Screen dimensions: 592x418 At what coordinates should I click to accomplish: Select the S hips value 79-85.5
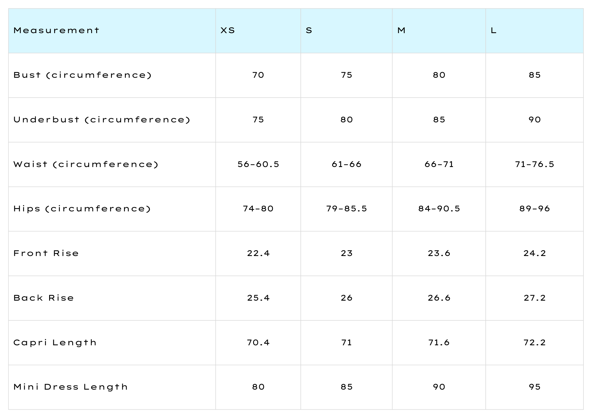coord(346,209)
